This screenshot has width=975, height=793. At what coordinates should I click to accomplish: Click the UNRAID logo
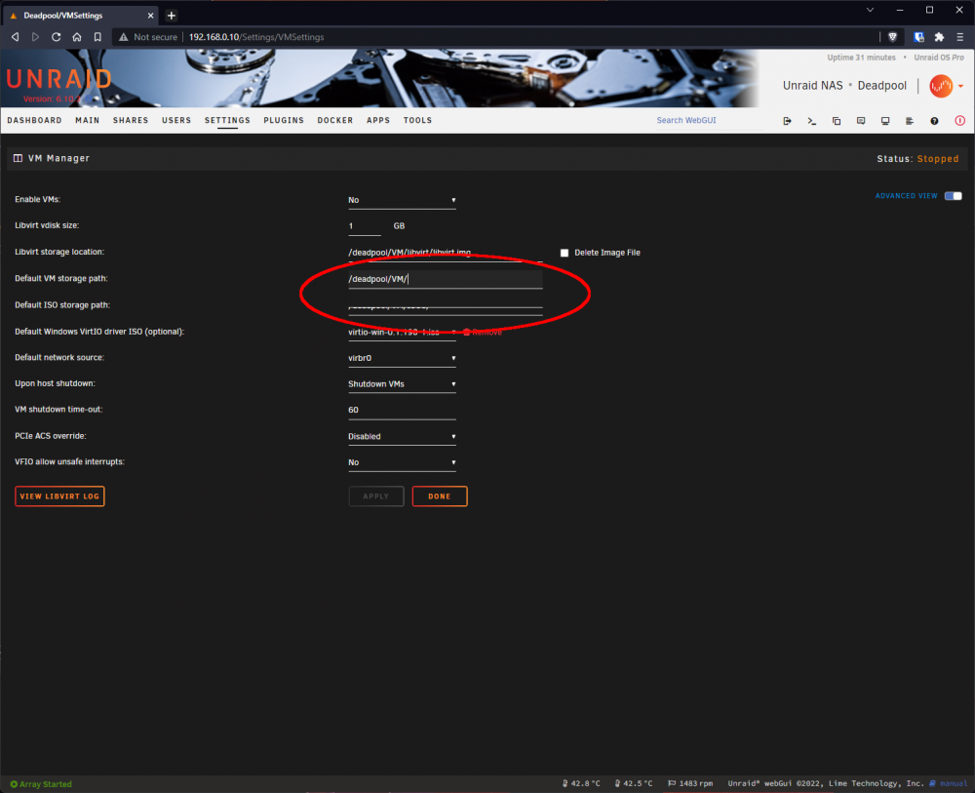59,79
